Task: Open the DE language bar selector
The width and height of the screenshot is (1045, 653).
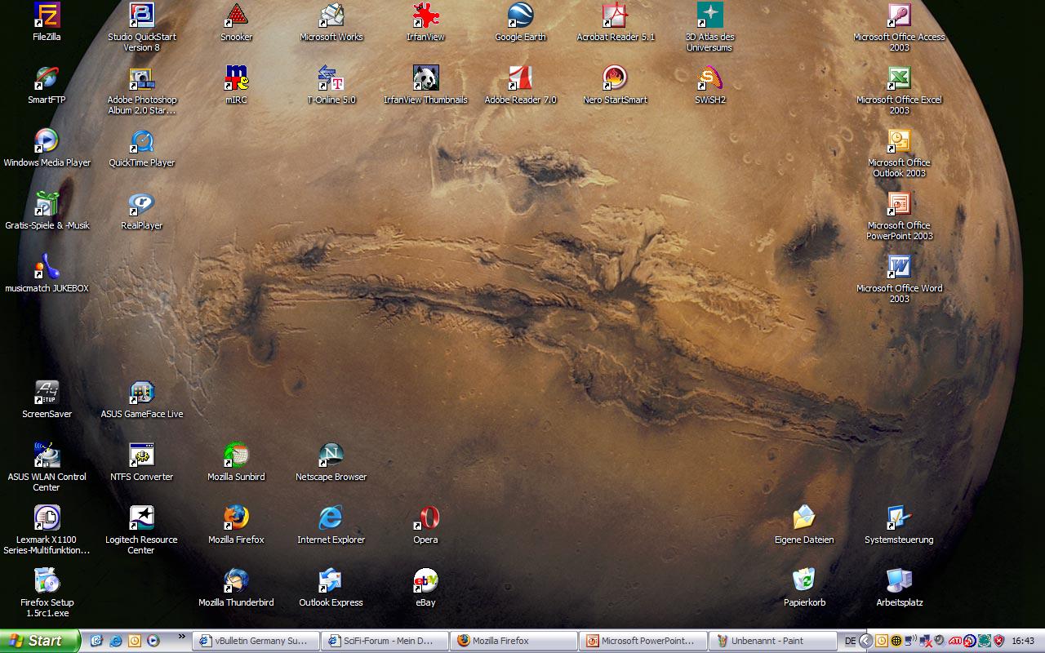Action: point(850,642)
